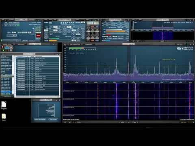Click the colored memory button grid
Image resolution: width=195 pixels, height=146 pixels.
93,33
